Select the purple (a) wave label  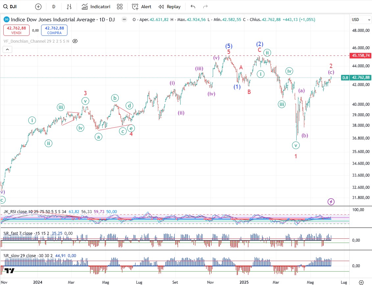click(x=301, y=91)
